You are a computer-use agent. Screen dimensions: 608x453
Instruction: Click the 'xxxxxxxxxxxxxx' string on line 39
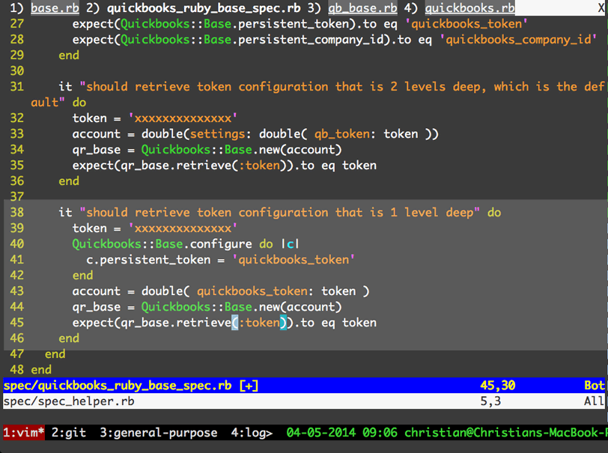pyautogui.click(x=183, y=228)
